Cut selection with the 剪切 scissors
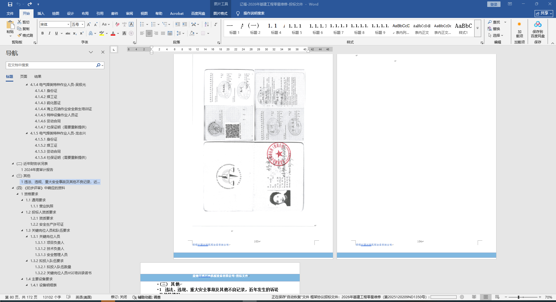 [x=23, y=22]
